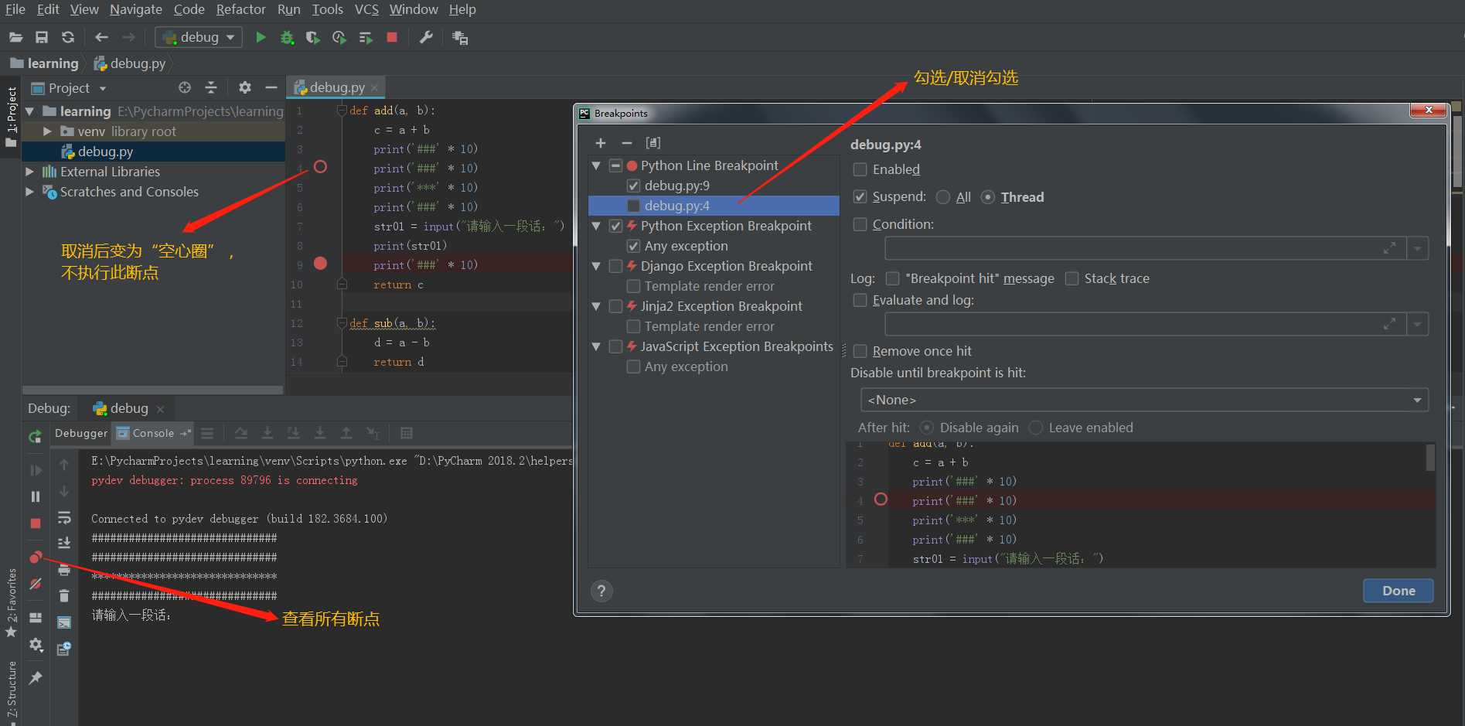Image resolution: width=1465 pixels, height=726 pixels.
Task: Toggle soft-wrap icon in console sidebar
Action: pyautogui.click(x=64, y=517)
